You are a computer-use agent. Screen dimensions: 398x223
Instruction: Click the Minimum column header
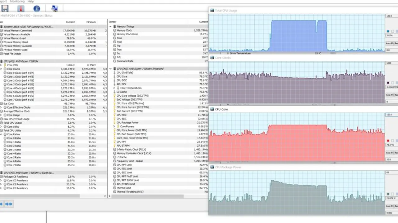[91, 22]
